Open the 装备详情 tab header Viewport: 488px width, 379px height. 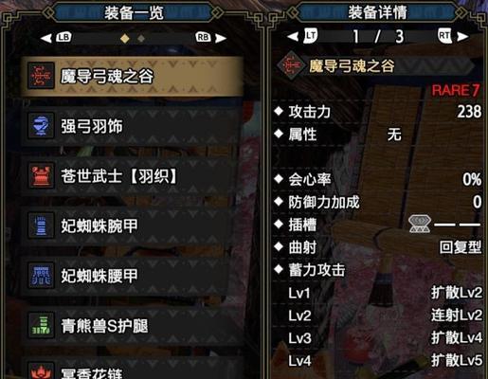(x=377, y=12)
